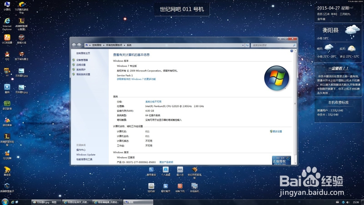Click the taskbar clock showing 21:36

click(x=356, y=202)
